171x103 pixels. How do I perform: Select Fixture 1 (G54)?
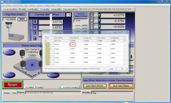coord(80,25)
